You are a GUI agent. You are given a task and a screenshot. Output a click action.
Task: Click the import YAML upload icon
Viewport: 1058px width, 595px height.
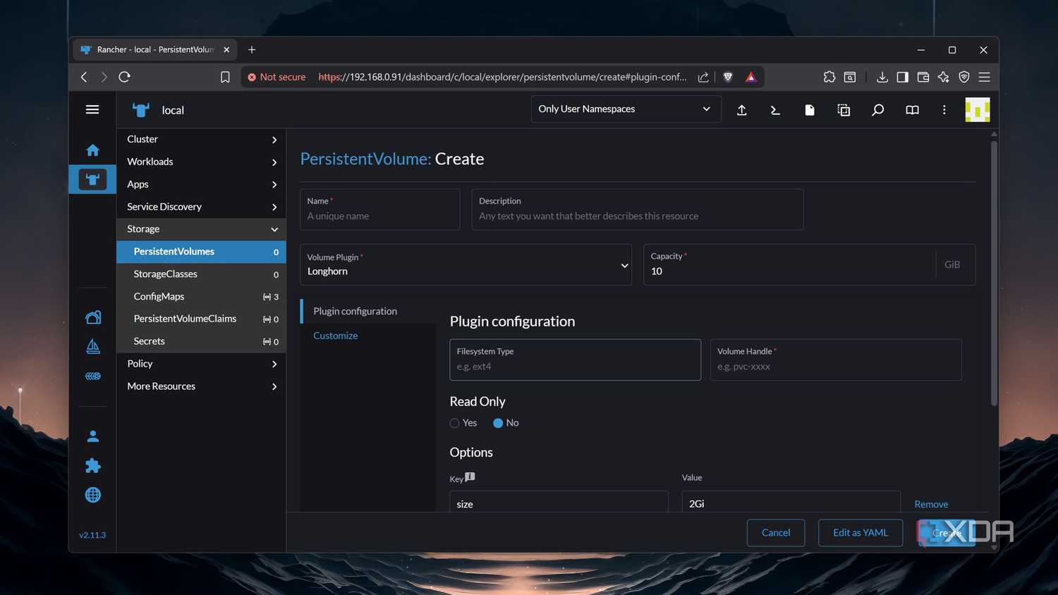pyautogui.click(x=741, y=110)
